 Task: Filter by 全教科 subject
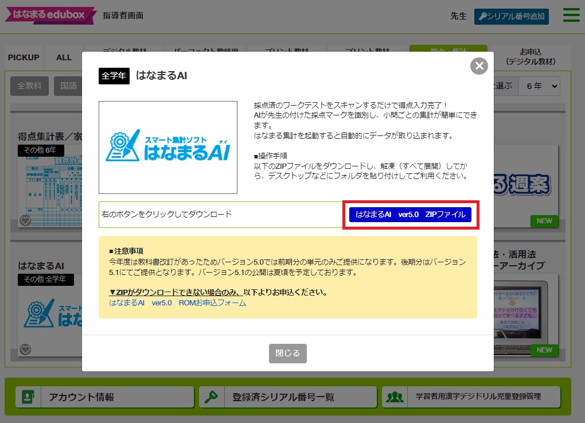click(29, 86)
